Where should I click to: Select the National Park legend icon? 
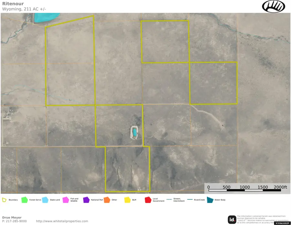(86, 200)
